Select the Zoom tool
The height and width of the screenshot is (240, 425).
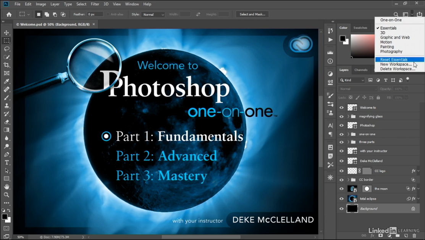tap(6, 195)
